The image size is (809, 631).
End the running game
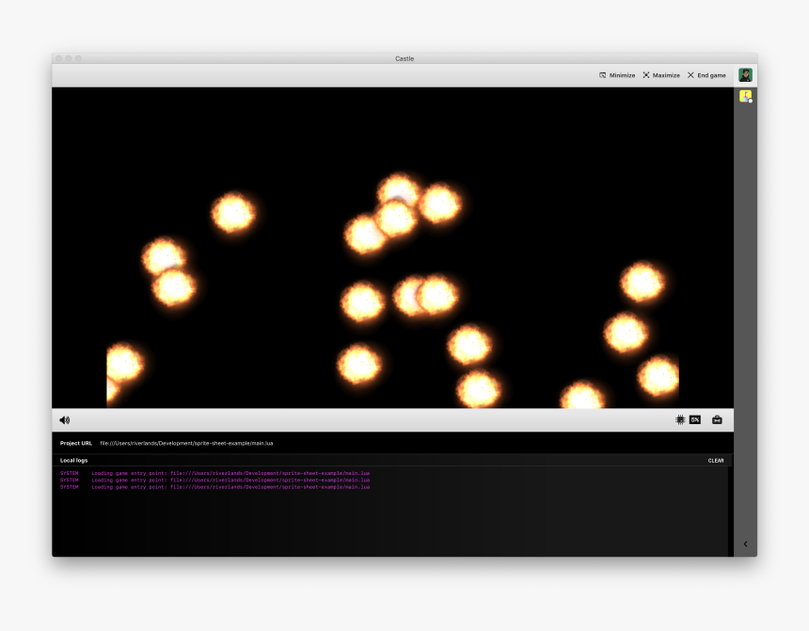[x=706, y=75]
